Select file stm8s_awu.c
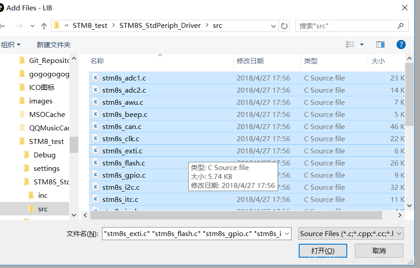This screenshot has height=268, width=420. pyautogui.click(x=247, y=102)
